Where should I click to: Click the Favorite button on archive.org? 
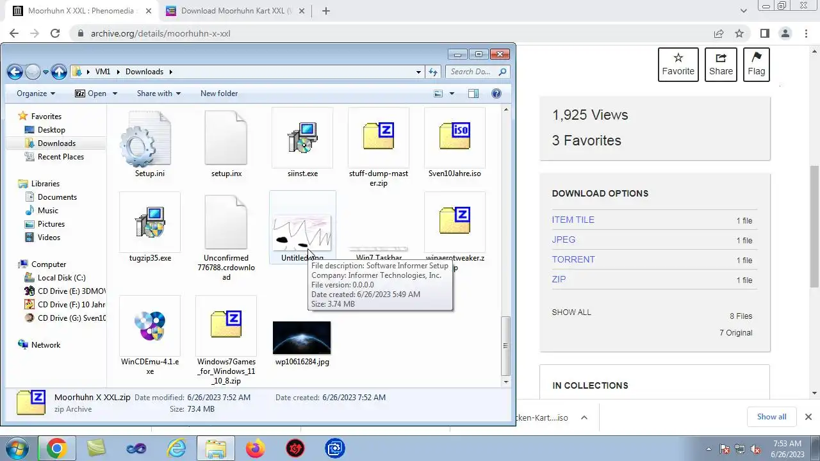[x=678, y=64]
